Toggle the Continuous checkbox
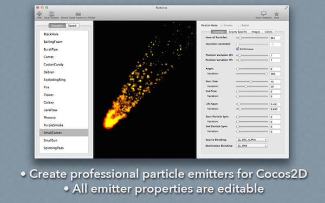 (x=238, y=49)
